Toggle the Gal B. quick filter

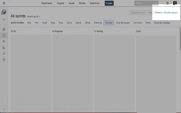coord(79,23)
